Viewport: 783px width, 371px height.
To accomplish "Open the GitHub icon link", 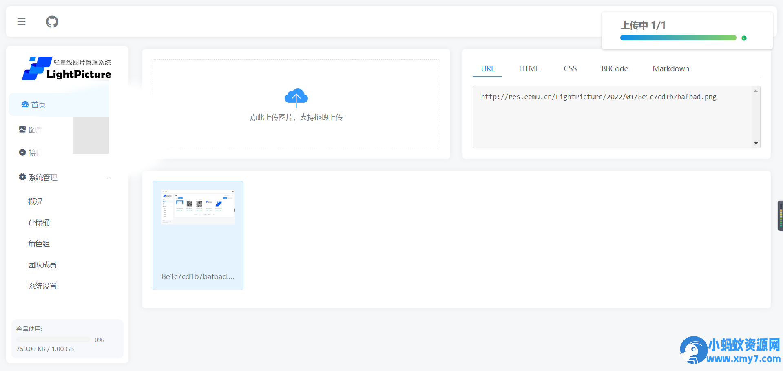I will tap(52, 22).
